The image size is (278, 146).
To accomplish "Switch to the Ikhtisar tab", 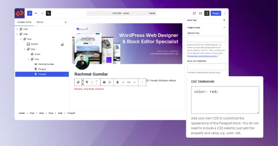I will coord(40,22).
